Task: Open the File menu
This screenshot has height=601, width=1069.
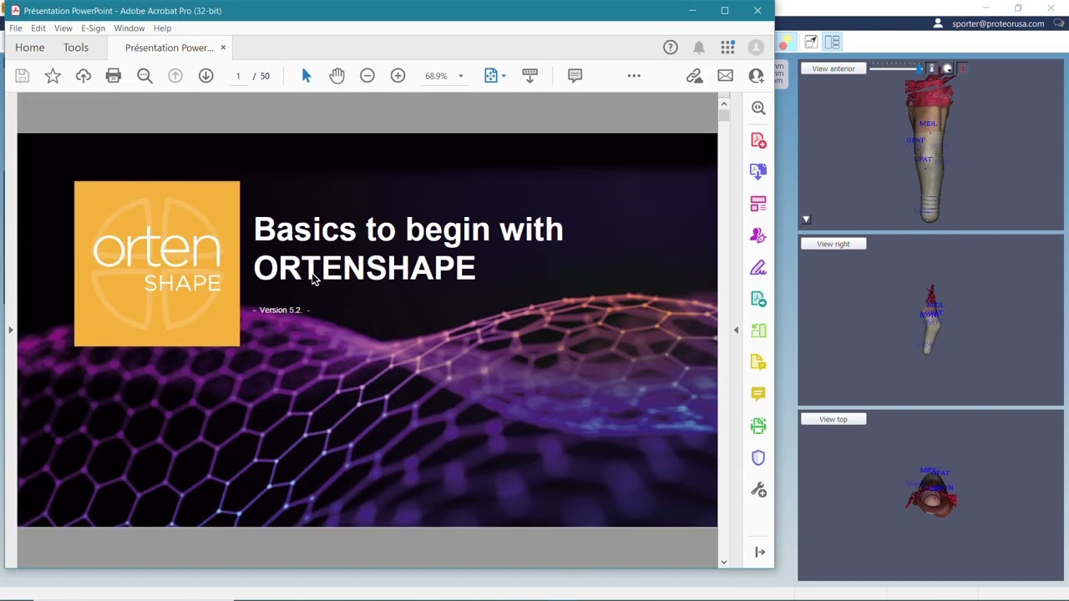Action: point(16,28)
